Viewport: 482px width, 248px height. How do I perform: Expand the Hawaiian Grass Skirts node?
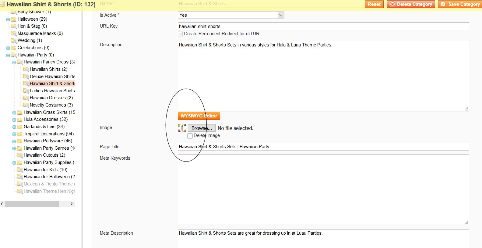pyautogui.click(x=14, y=113)
